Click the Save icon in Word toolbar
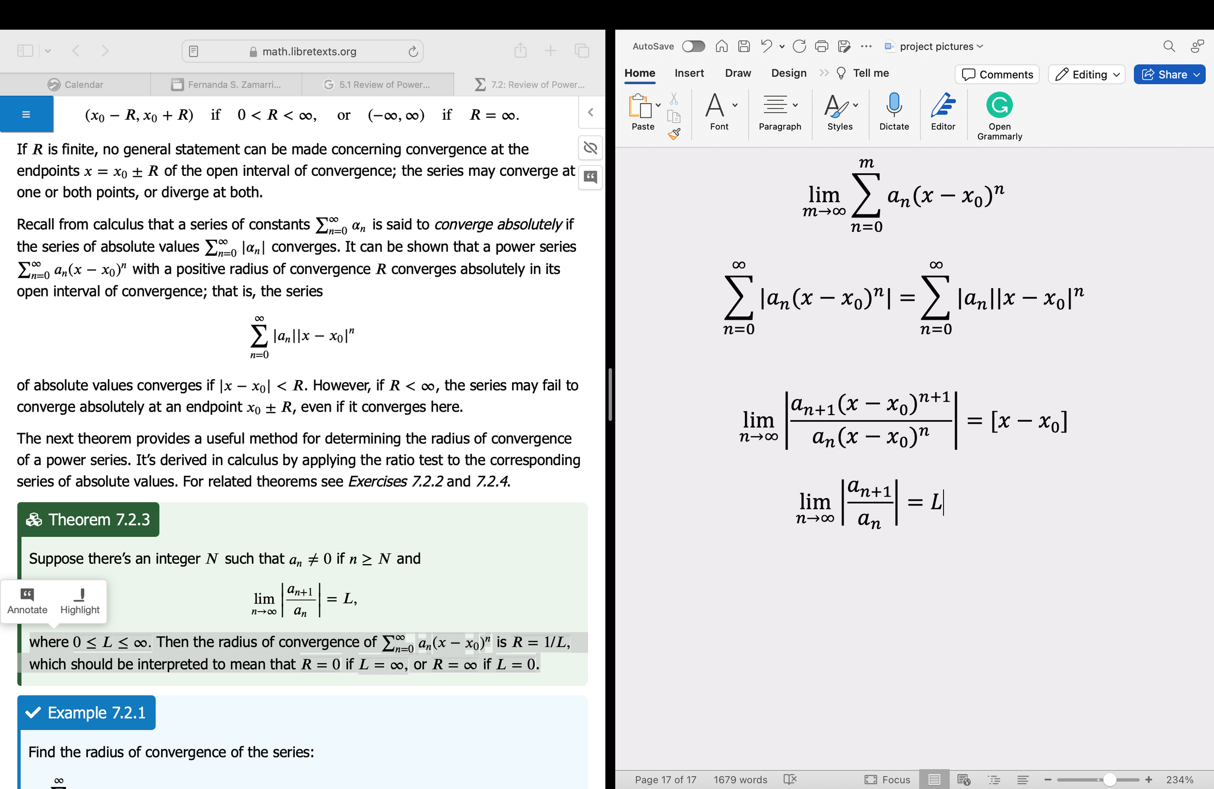1214x789 pixels. pyautogui.click(x=744, y=46)
